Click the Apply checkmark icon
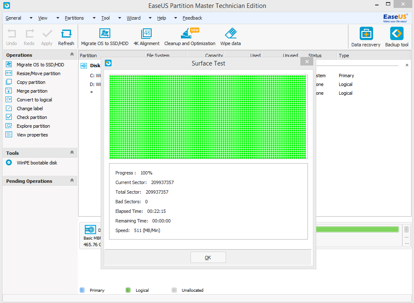The height and width of the screenshot is (303, 414). pyautogui.click(x=47, y=37)
